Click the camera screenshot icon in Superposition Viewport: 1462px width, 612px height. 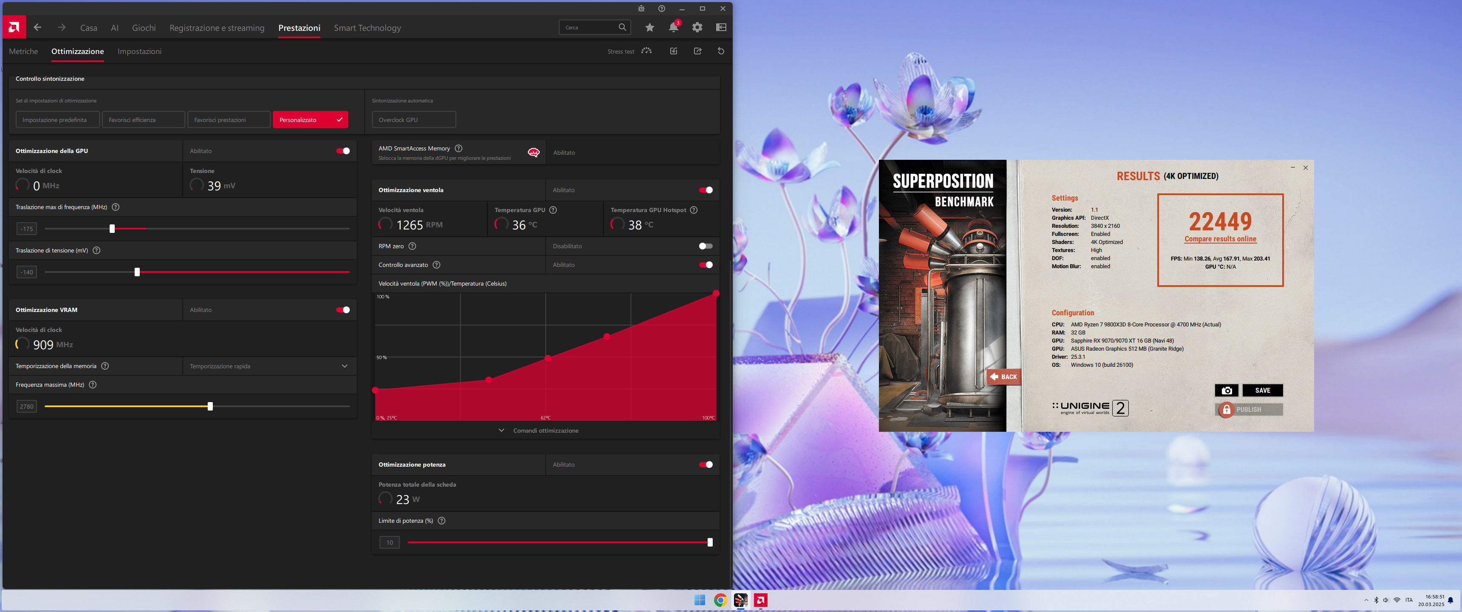(1227, 391)
